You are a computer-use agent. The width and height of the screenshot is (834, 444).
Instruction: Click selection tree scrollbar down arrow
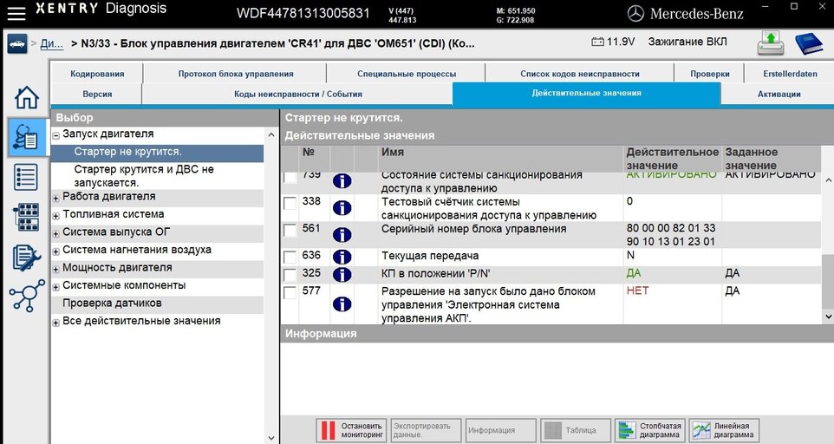click(x=271, y=438)
